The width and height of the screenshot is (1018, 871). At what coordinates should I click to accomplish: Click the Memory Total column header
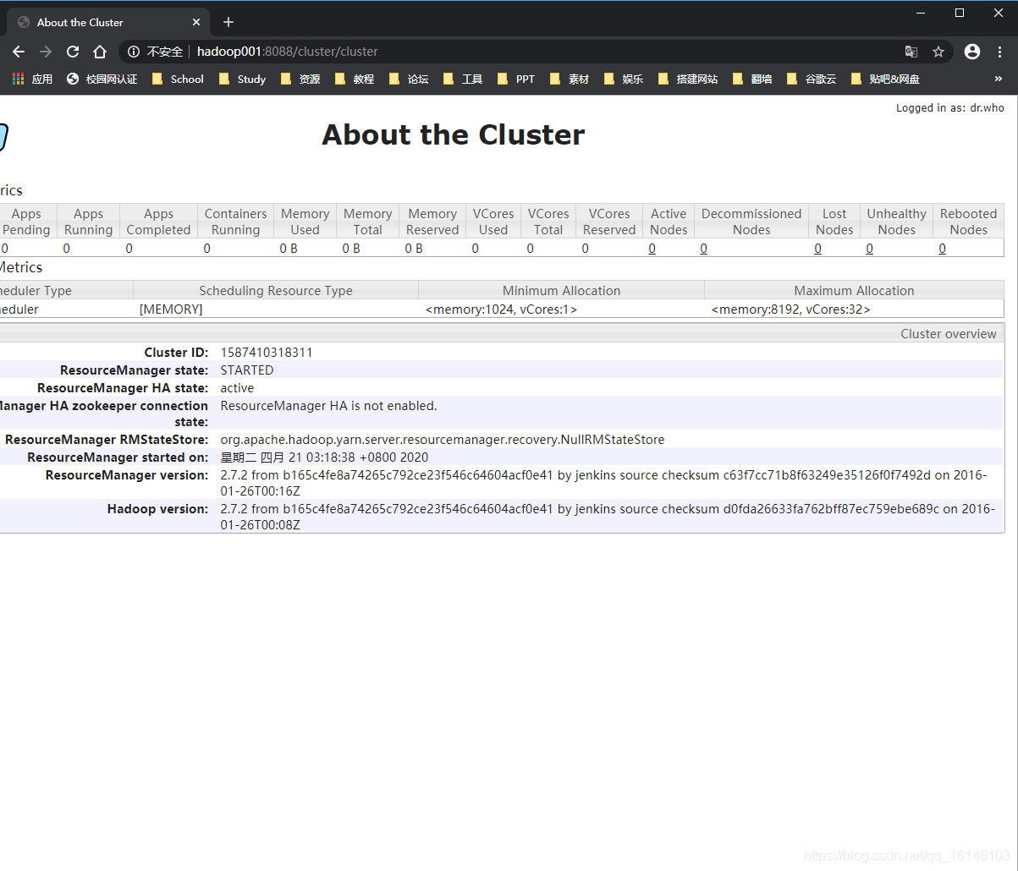(367, 222)
